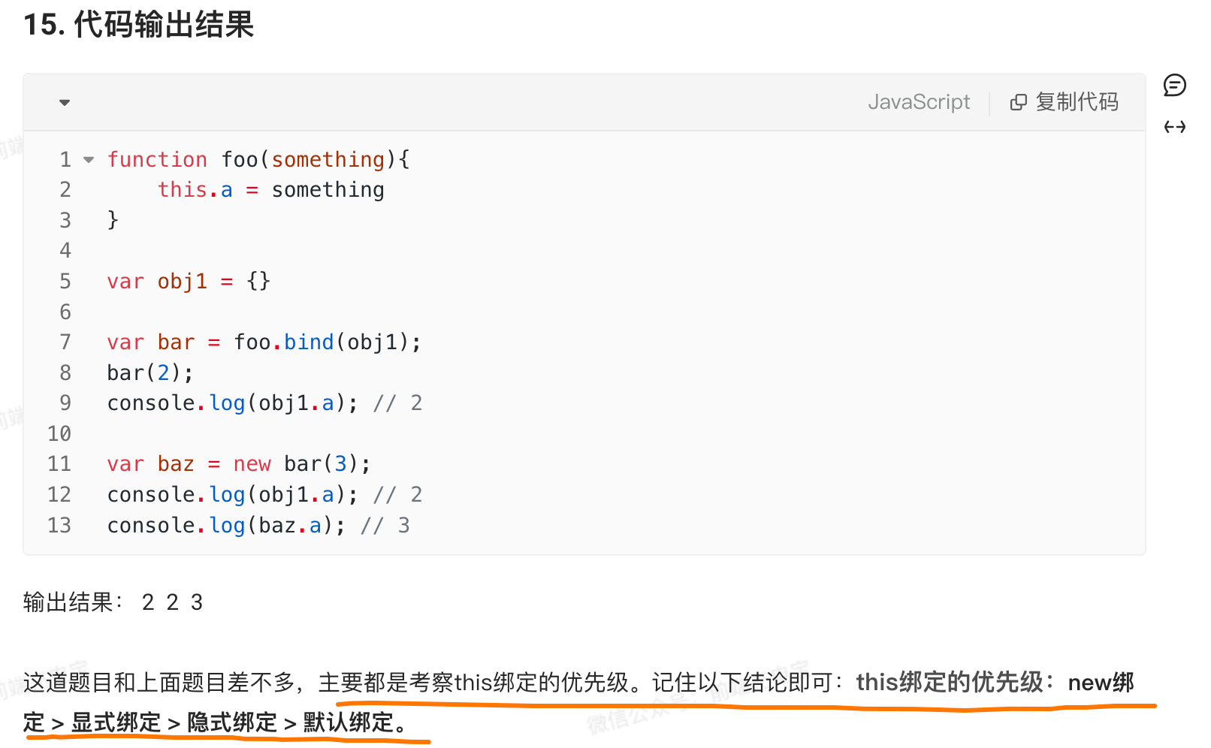This screenshot has height=748, width=1211.
Task: Click the this.a assignment on line 2
Action: coord(195,190)
